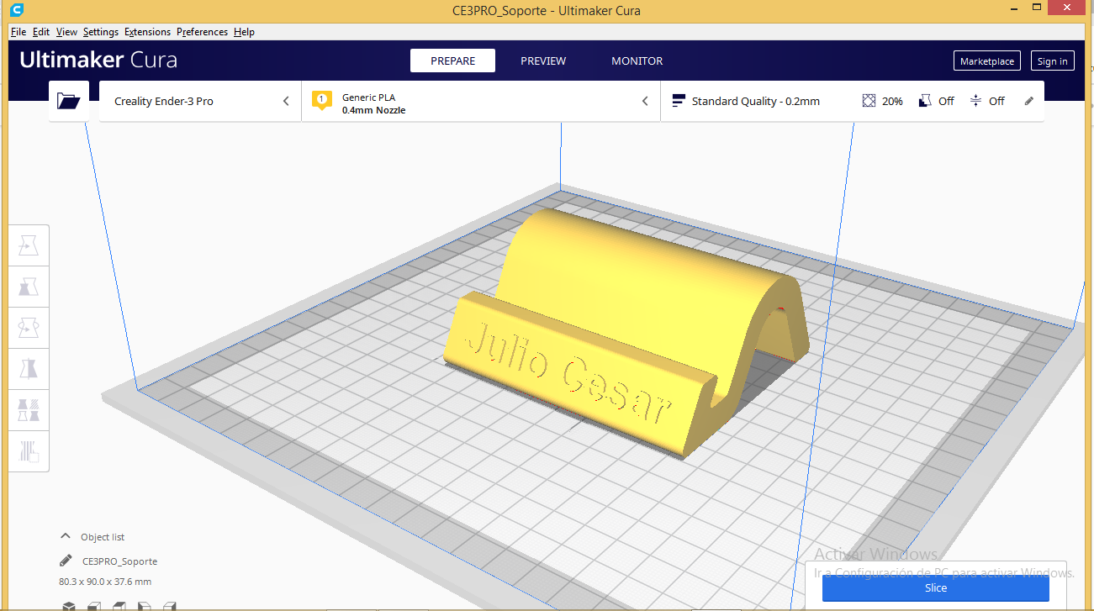
Task: Open the Settings menu
Action: 101,32
